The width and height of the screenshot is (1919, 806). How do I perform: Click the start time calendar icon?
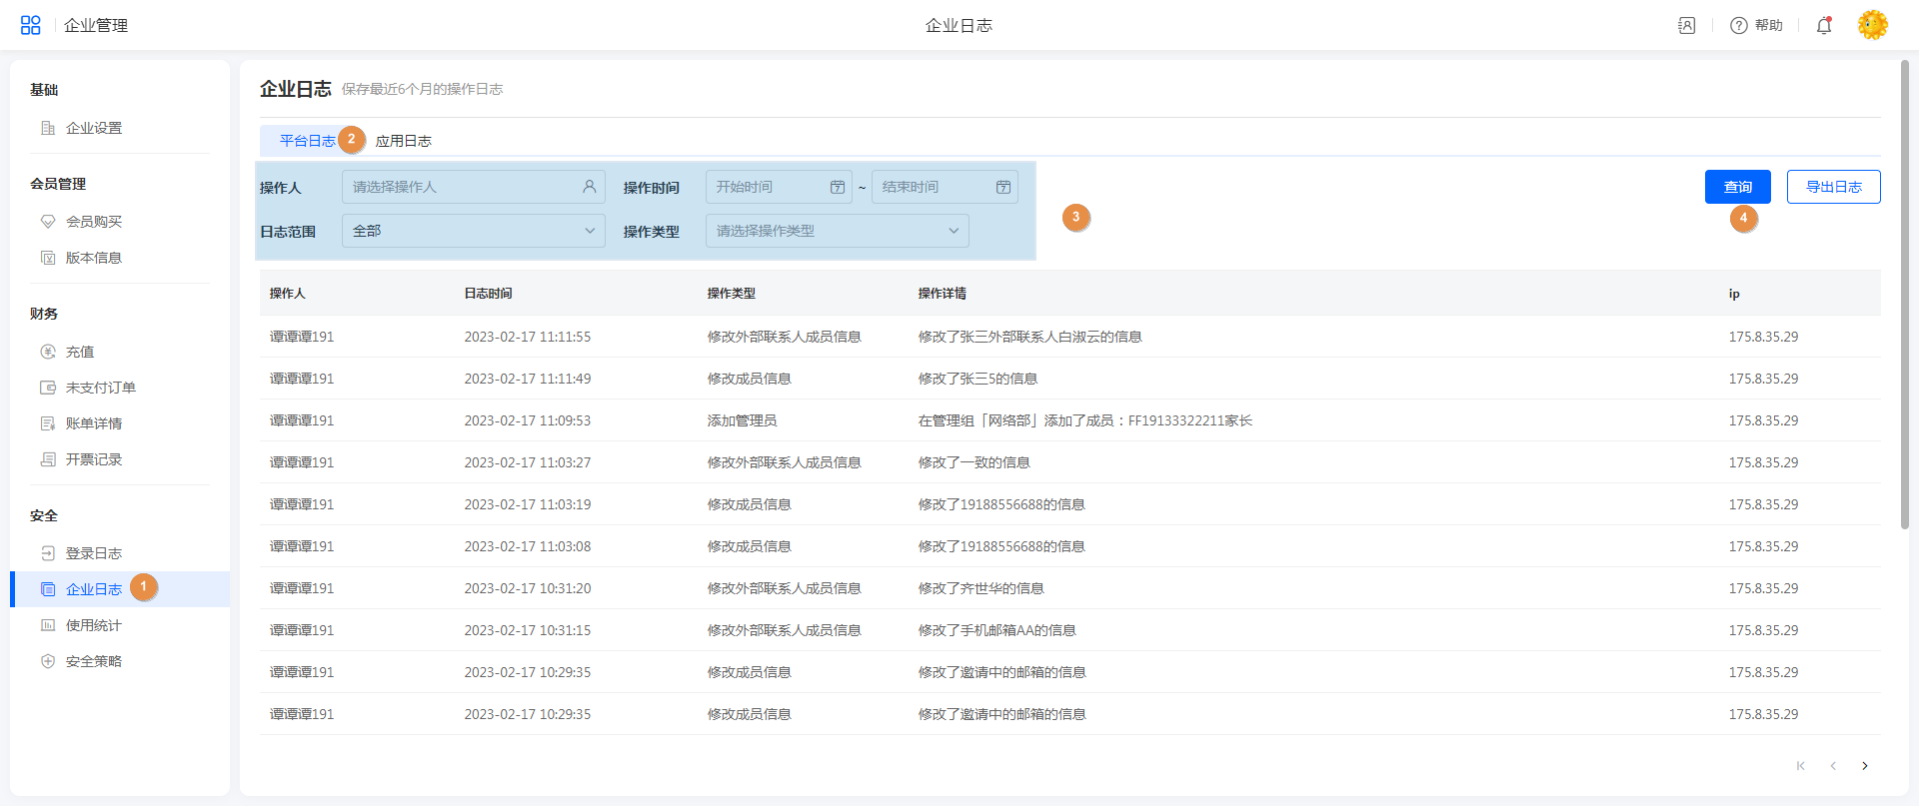[838, 187]
